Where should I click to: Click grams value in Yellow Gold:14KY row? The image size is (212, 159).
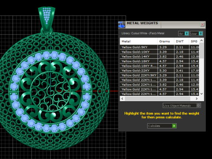tap(166, 57)
